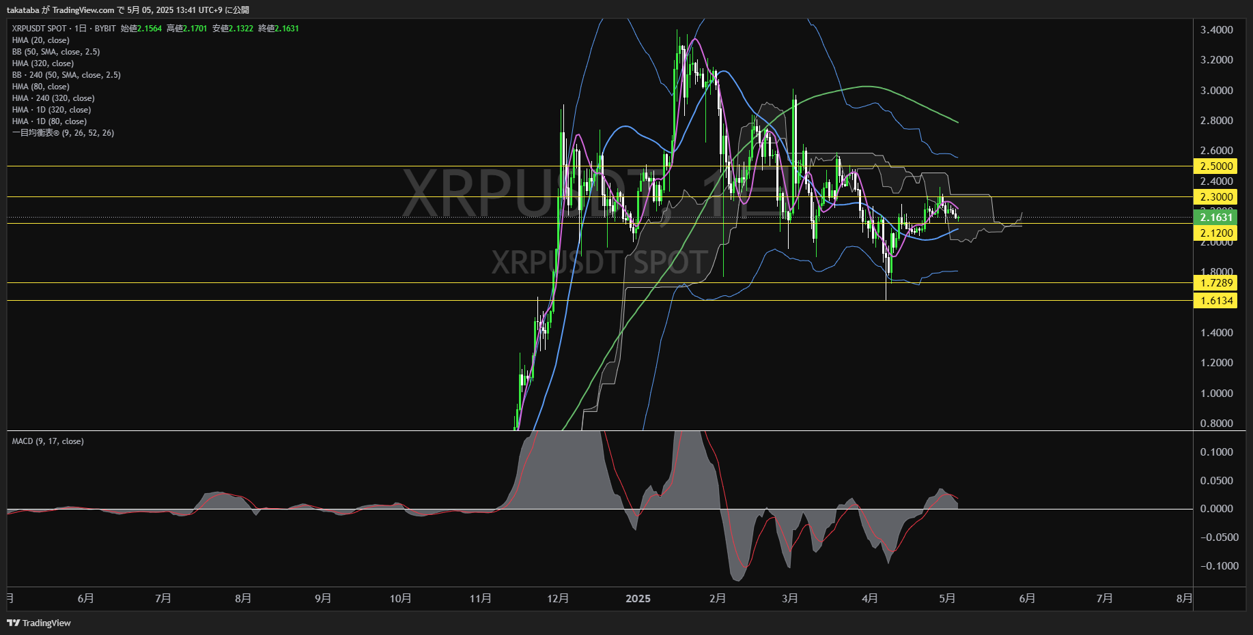The height and width of the screenshot is (635, 1253).
Task: Click the −0.1000 MACD axis tick
Action: point(1220,566)
